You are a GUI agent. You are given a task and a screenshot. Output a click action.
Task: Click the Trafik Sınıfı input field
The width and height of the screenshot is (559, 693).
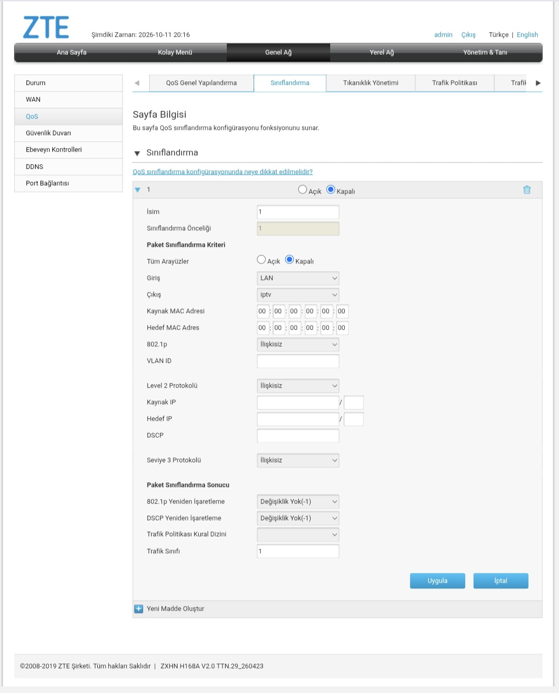tap(298, 552)
